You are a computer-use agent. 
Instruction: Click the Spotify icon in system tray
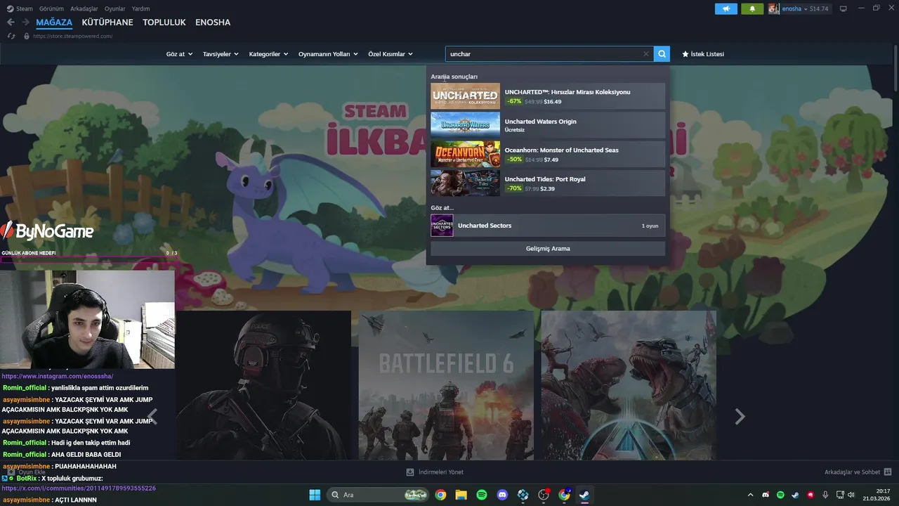pos(780,495)
